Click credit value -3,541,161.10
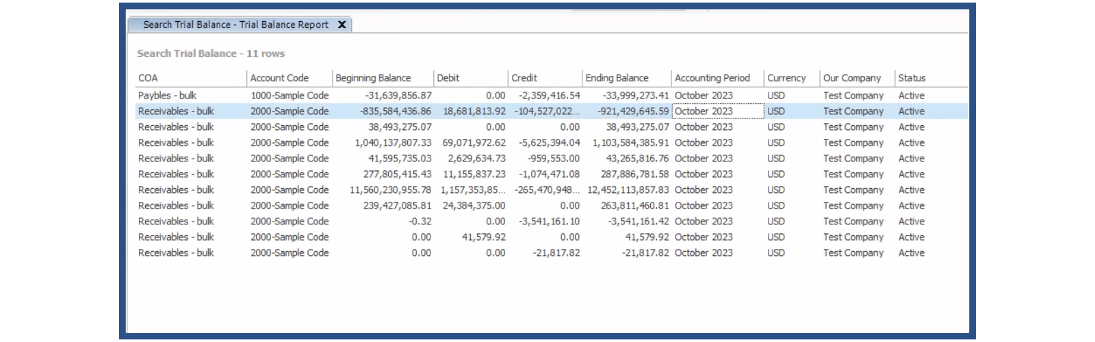 point(549,222)
